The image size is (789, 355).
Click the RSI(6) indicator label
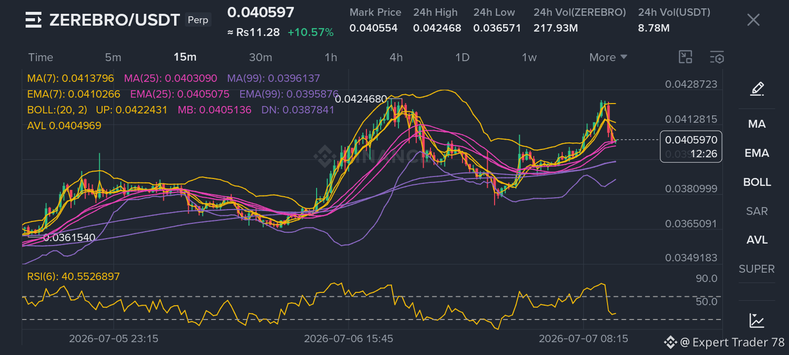(x=73, y=277)
